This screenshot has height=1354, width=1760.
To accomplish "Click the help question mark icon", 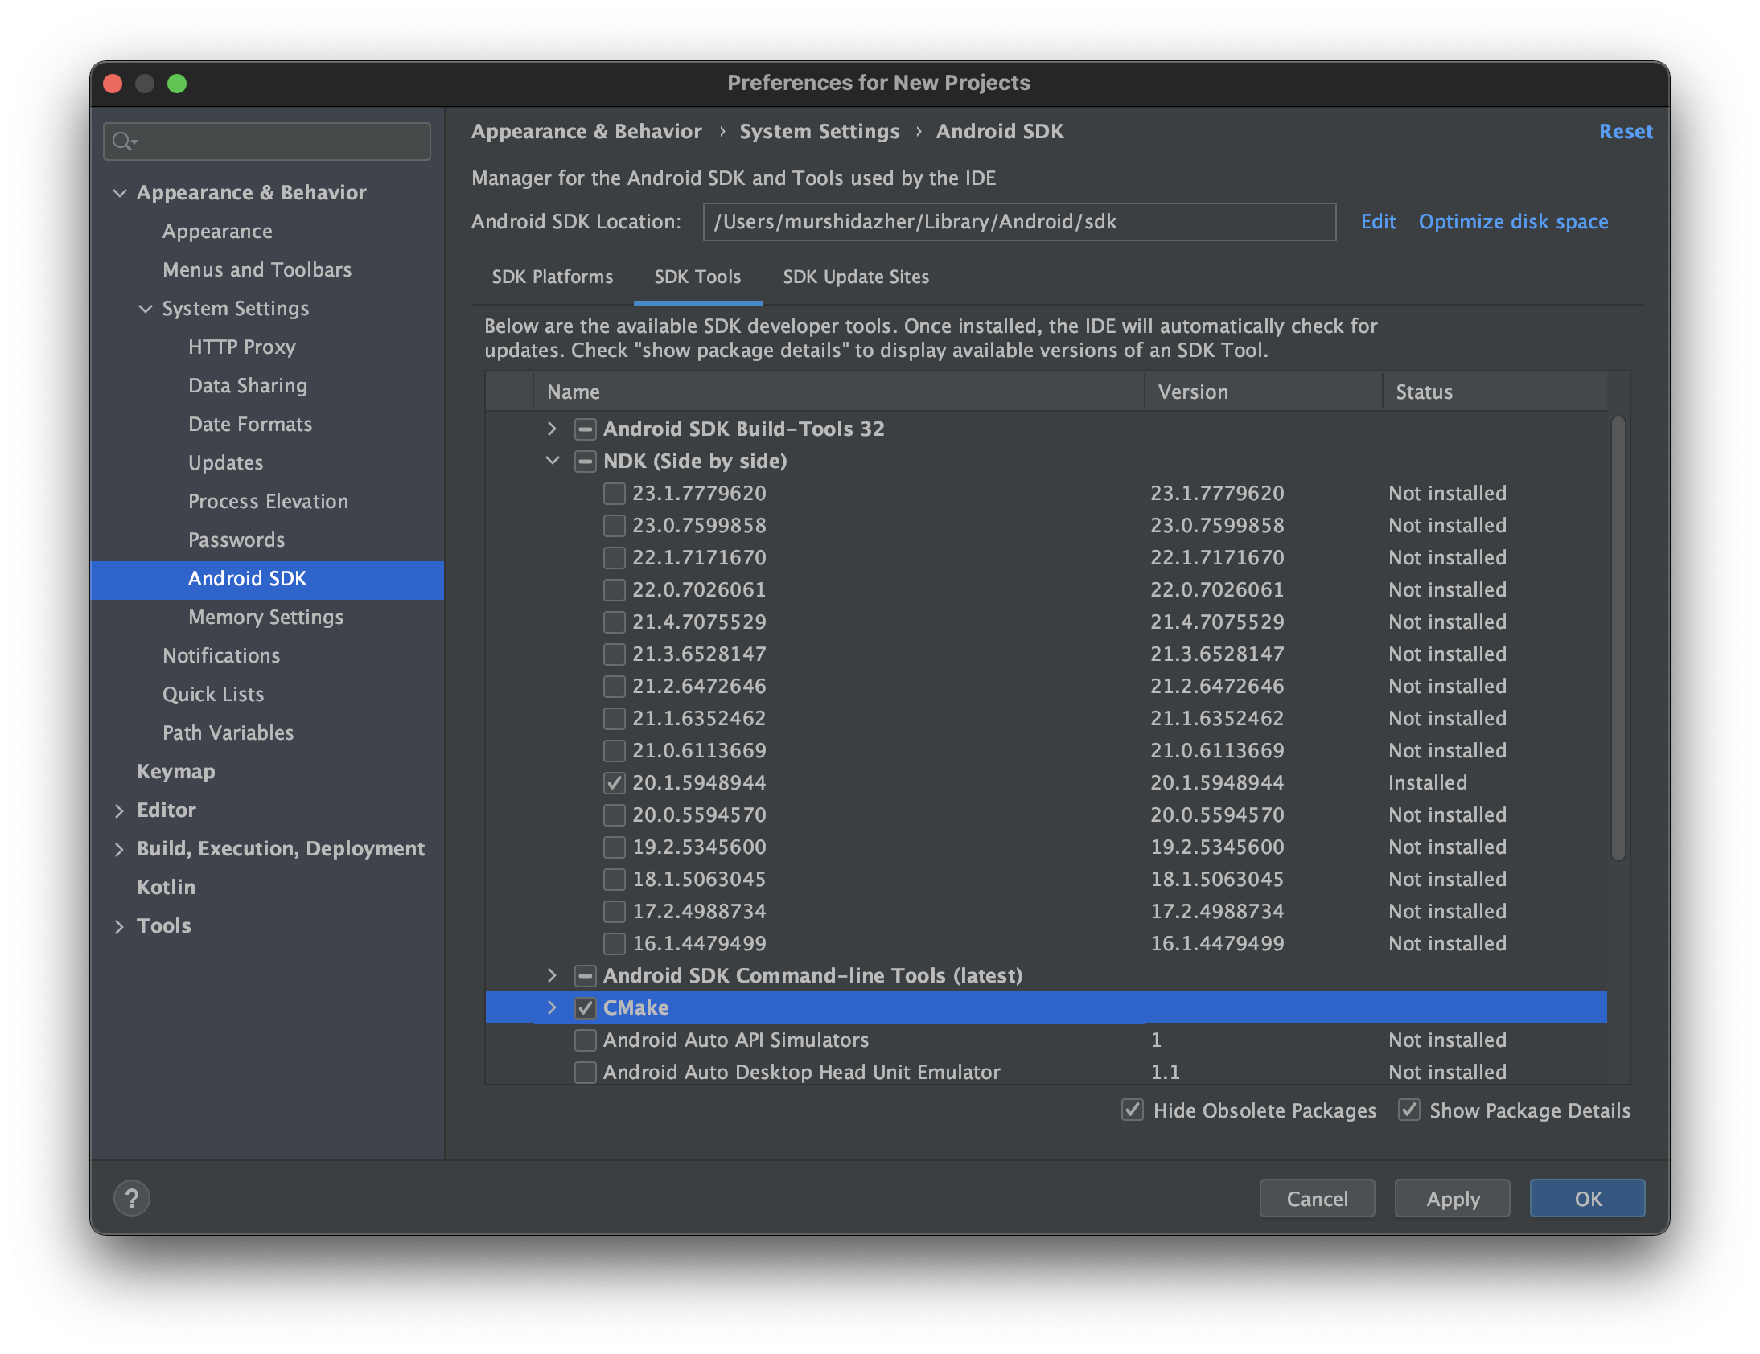I will click(131, 1198).
